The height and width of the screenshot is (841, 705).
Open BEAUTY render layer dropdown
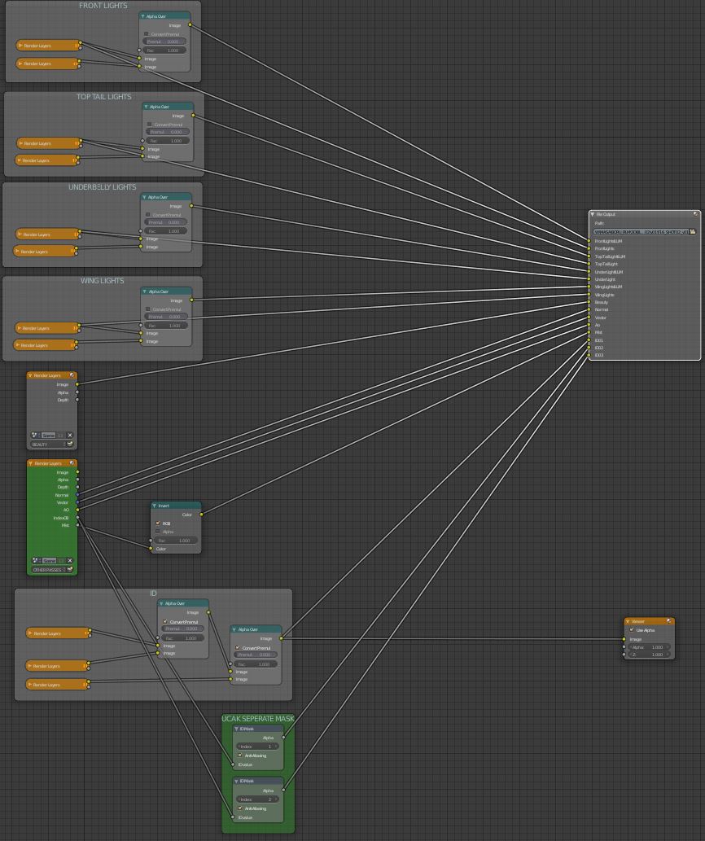click(48, 444)
